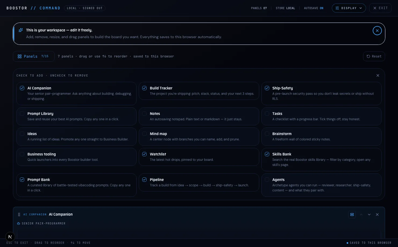Screen dimensions: 398x247
Task: Click the Boostor Command logo text
Action: [33, 8]
